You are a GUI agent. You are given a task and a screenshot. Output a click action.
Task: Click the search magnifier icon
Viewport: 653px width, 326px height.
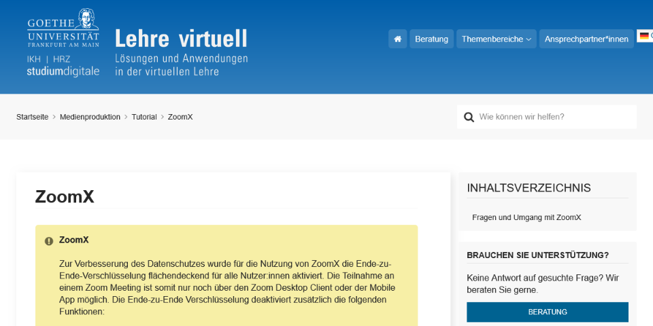tap(469, 117)
